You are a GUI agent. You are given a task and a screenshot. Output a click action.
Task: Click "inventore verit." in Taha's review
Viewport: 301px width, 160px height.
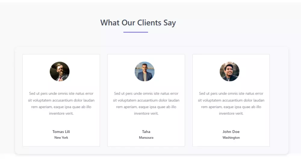click(146, 113)
